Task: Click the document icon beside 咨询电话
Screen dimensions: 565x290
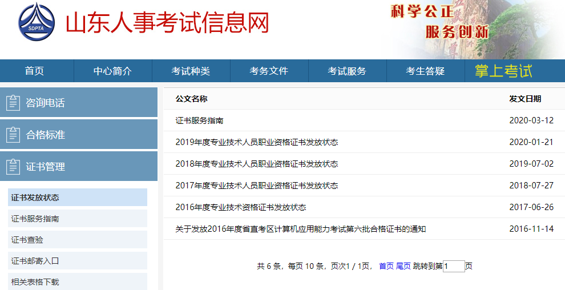Action: (x=13, y=103)
